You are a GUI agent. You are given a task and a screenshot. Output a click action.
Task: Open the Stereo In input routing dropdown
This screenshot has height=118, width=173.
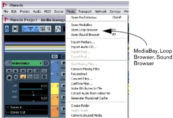pyautogui.click(x=27, y=107)
